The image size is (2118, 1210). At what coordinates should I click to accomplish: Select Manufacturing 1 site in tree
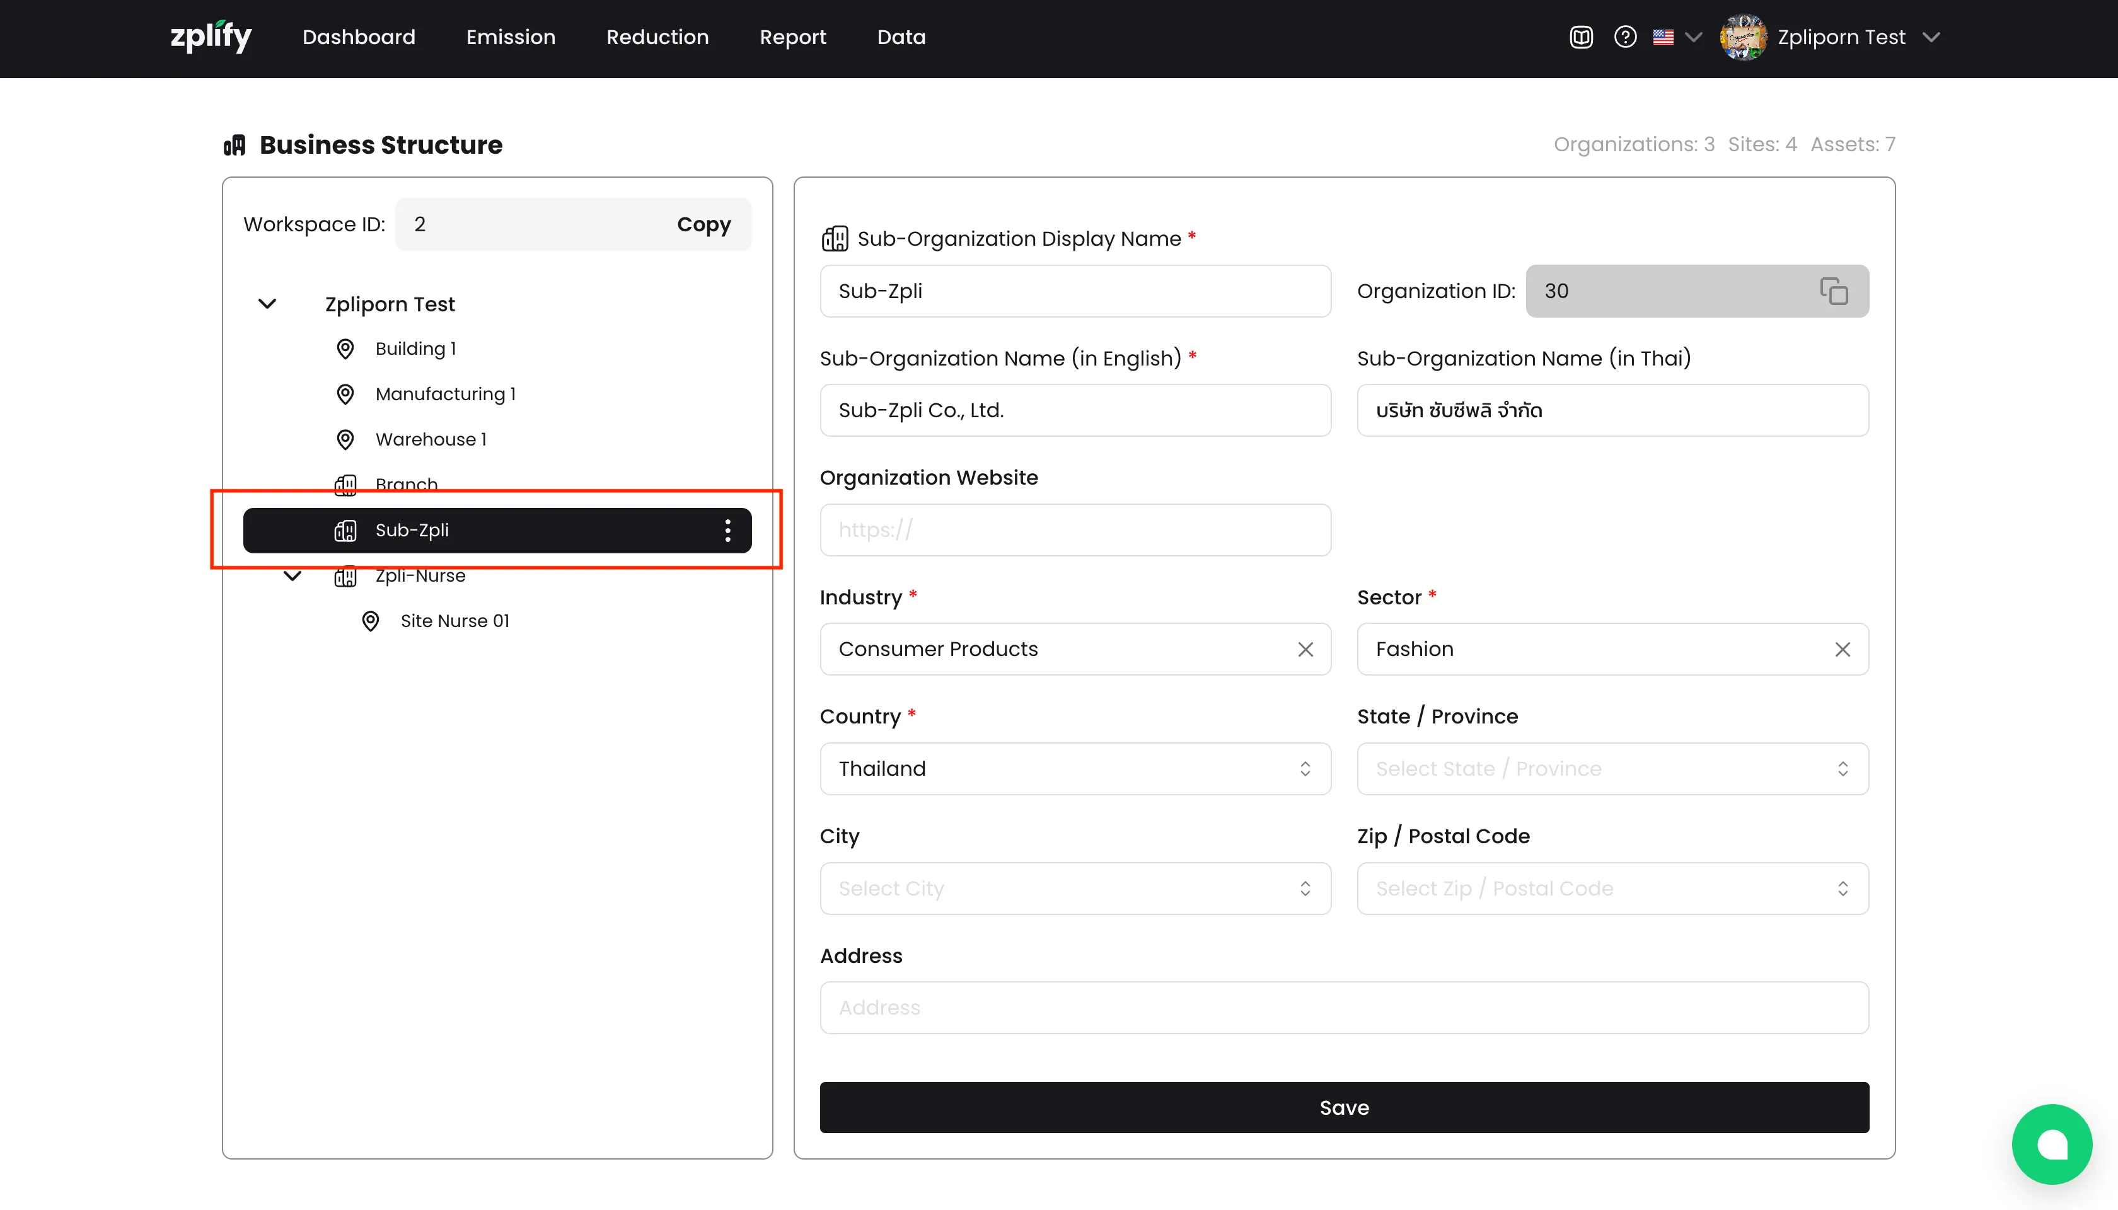(x=444, y=394)
